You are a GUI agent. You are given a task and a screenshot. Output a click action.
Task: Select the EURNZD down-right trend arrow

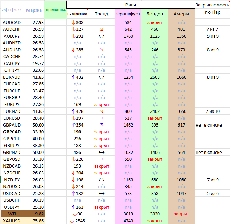(x=101, y=111)
